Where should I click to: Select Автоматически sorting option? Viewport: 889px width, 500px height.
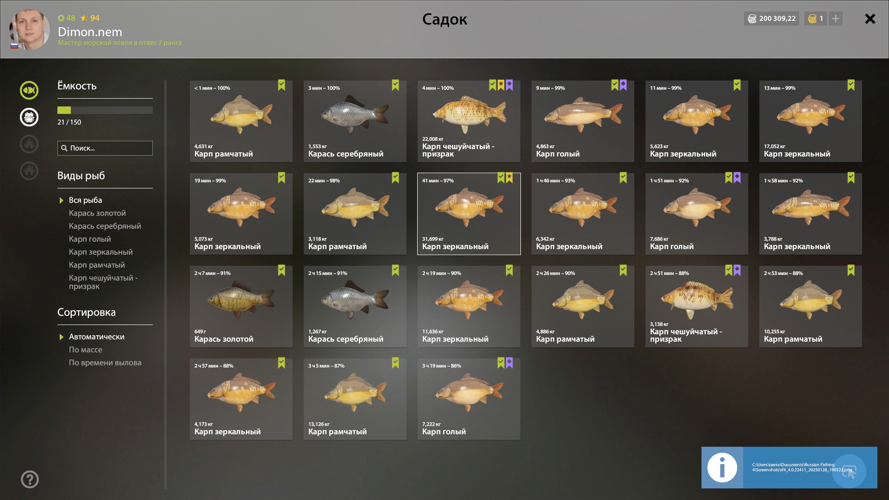[96, 337]
